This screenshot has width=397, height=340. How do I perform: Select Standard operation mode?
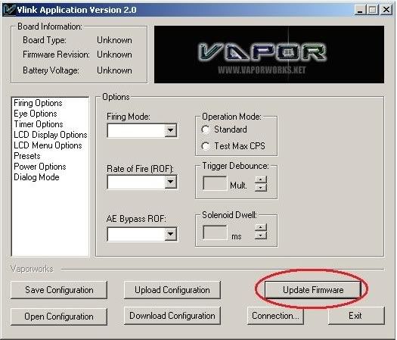pyautogui.click(x=206, y=129)
